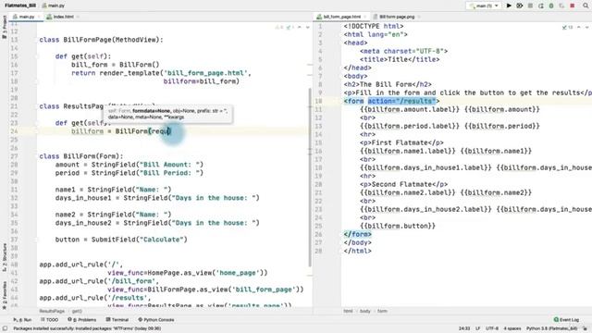Screen dimensions: 592x333
Task: Open Search Everywhere with the magnifier icon
Action: pyautogui.click(x=586, y=6)
